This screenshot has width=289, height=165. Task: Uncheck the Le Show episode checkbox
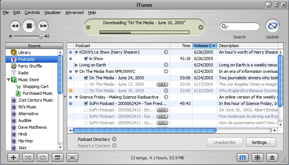[x=86, y=59]
